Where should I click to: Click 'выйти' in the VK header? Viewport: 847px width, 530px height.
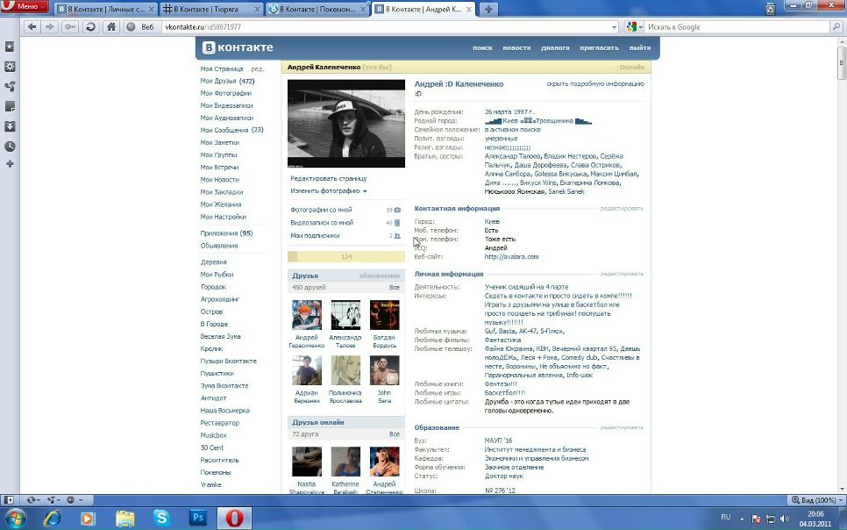(x=639, y=47)
